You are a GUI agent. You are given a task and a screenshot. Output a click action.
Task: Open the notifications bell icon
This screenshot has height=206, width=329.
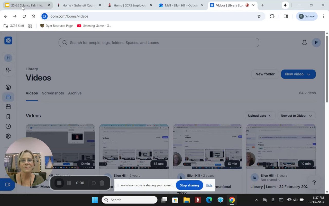304,42
